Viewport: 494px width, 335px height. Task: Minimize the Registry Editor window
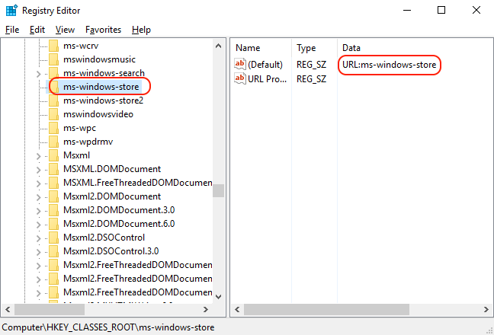[407, 10]
